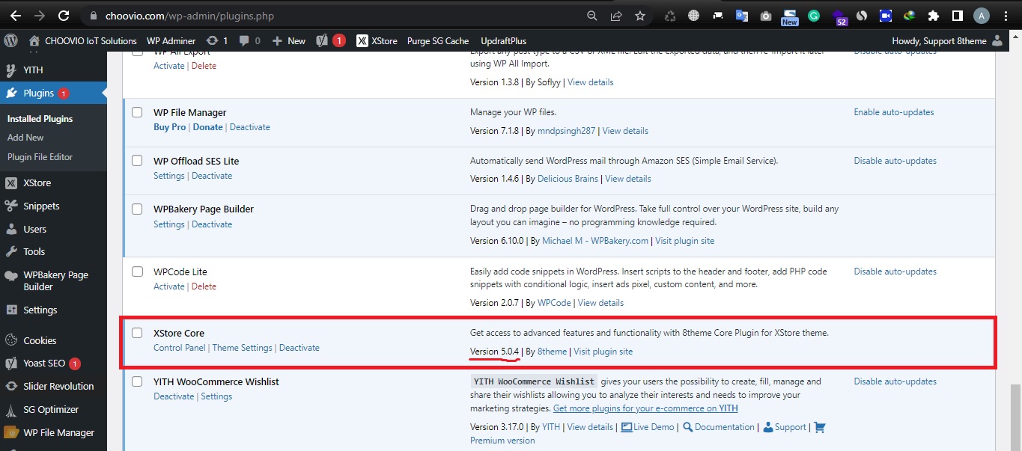Bookmark this page with the star icon

click(640, 15)
